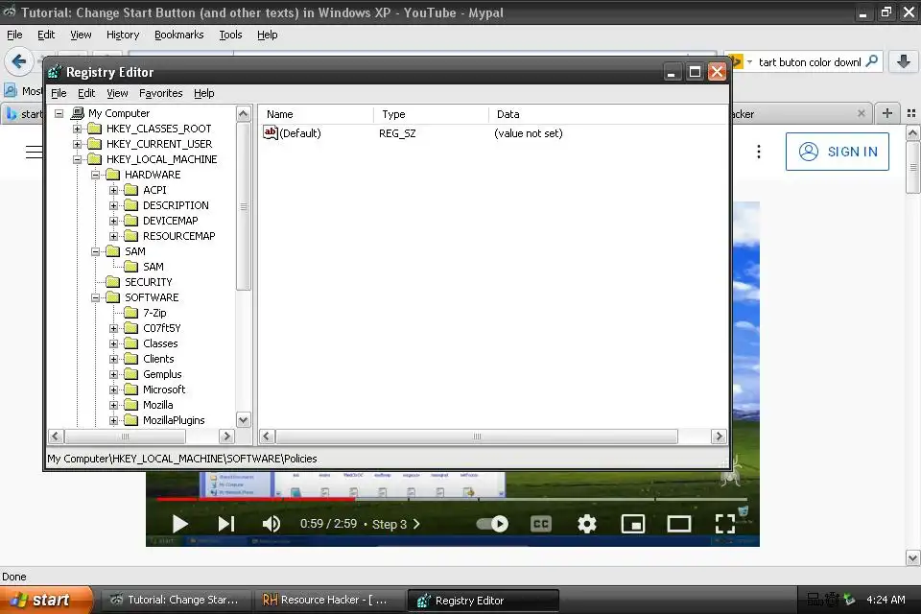Select the Mozilla key
Screen dimensions: 921x614
158,405
